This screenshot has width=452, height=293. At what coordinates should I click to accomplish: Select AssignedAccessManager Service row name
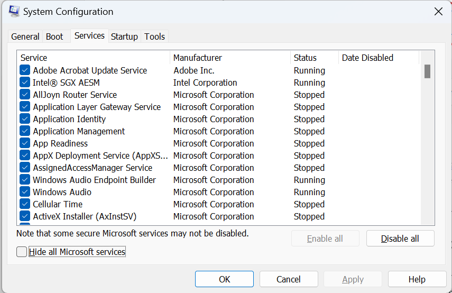tap(93, 168)
